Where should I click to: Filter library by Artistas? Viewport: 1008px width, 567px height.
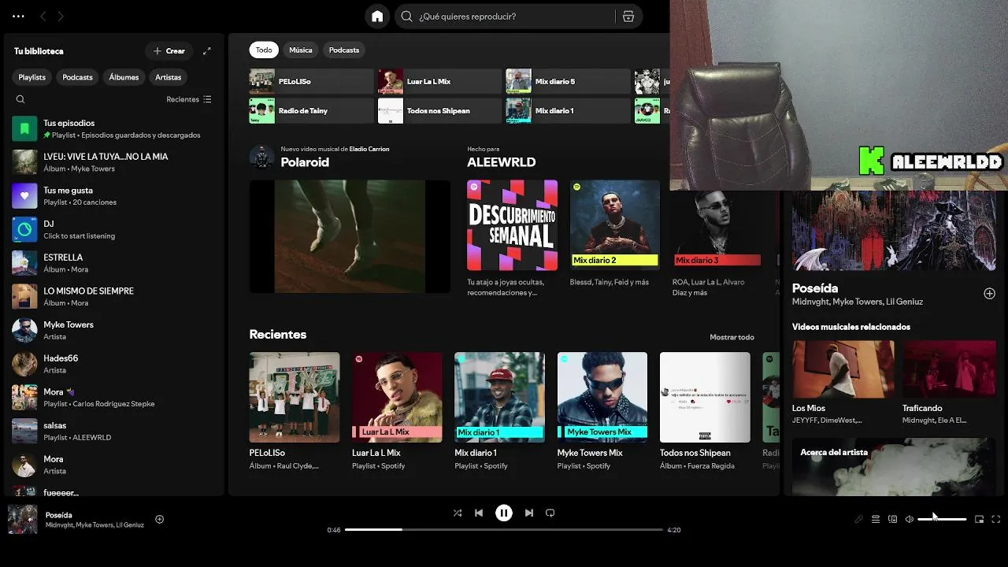(169, 77)
